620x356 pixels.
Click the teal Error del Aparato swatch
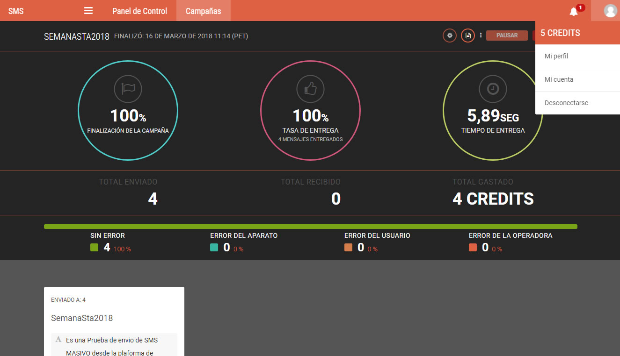[214, 248]
